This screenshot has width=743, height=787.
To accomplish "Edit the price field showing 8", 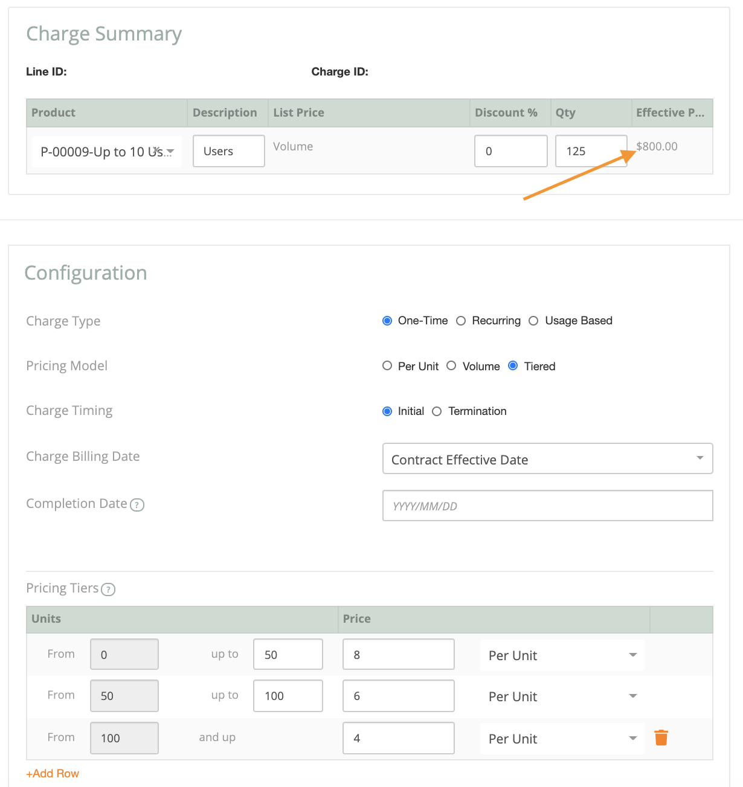I will 399,654.
